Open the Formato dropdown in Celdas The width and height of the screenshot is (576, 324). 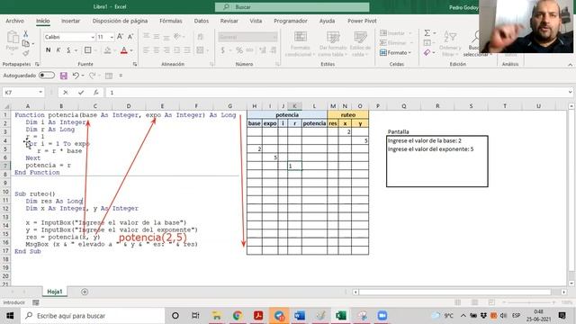(396, 53)
